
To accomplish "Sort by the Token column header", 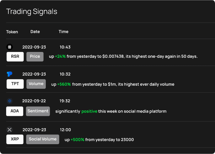I will (x=12, y=32).
